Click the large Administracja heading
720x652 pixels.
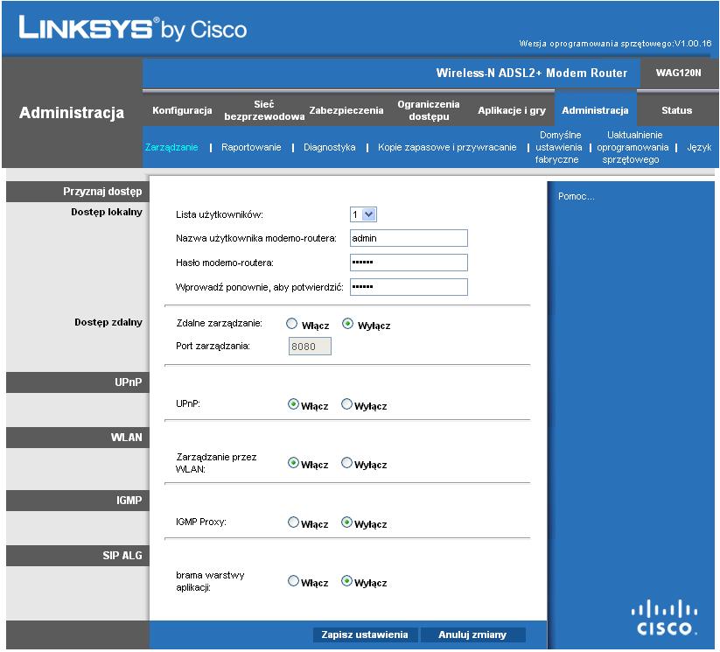click(x=72, y=113)
